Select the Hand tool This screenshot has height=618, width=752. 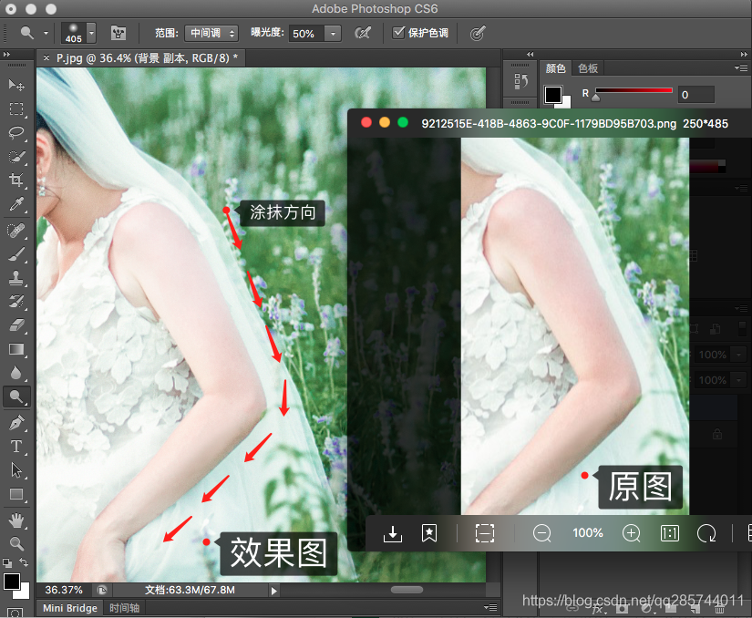click(16, 520)
